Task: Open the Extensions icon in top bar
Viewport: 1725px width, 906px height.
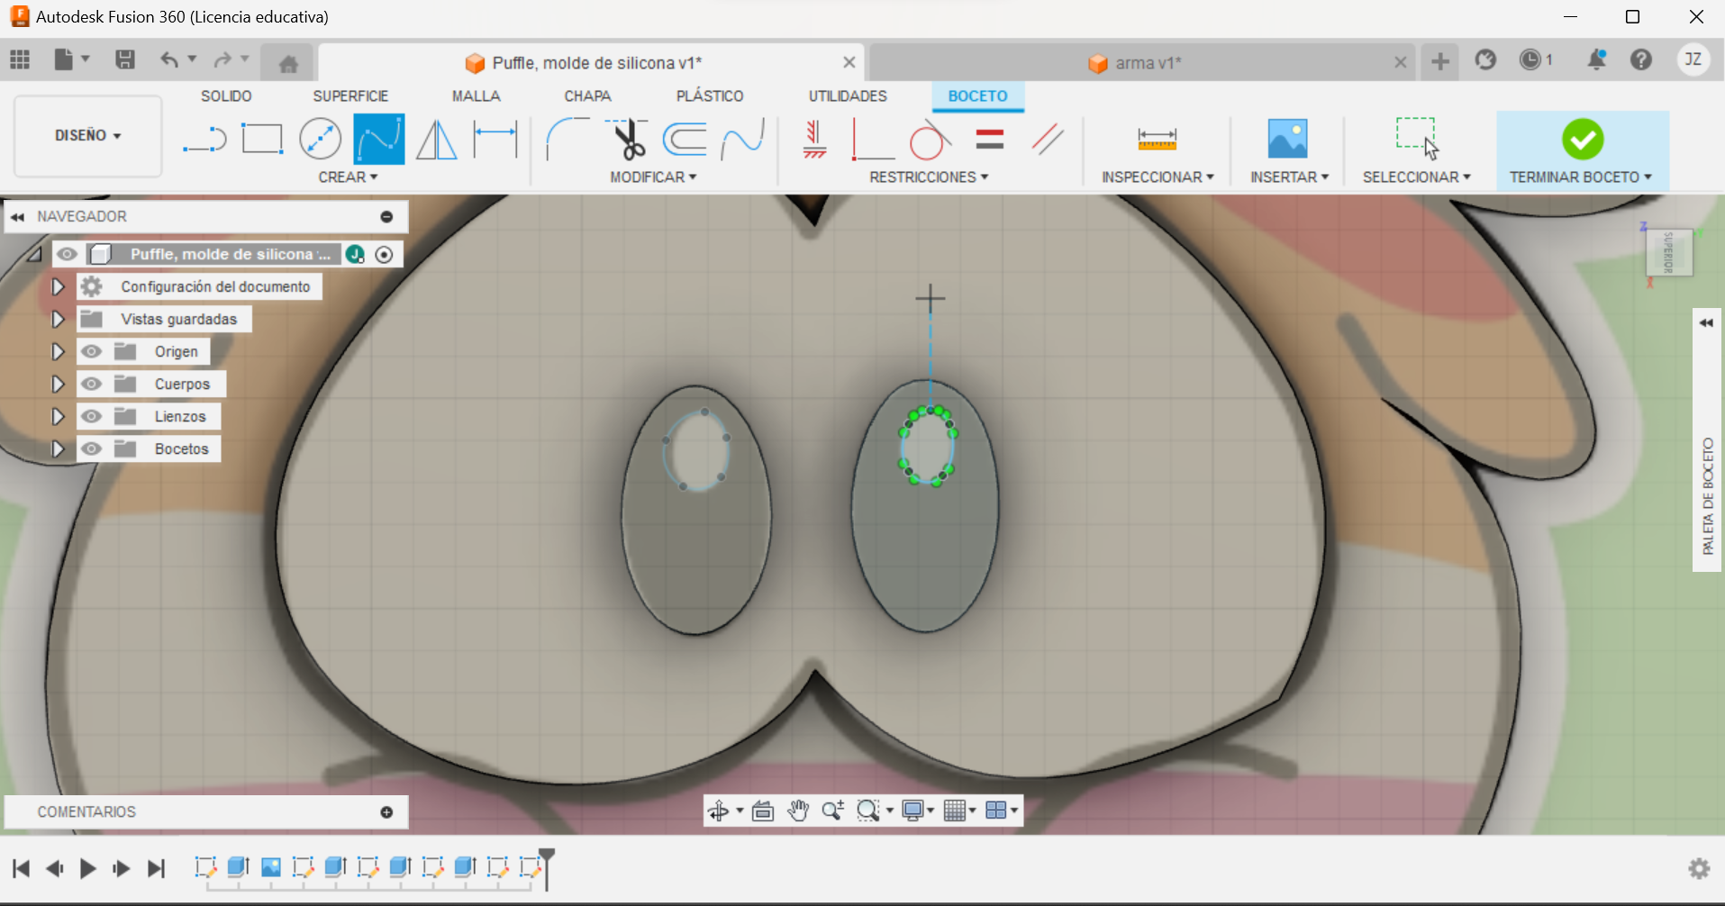Action: pos(1485,59)
